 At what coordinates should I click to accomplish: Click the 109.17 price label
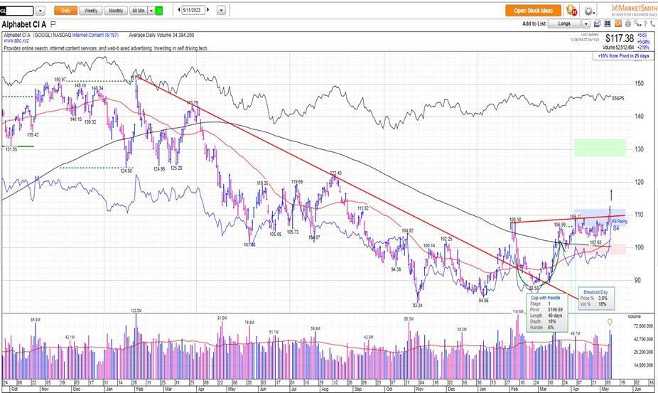click(x=576, y=216)
